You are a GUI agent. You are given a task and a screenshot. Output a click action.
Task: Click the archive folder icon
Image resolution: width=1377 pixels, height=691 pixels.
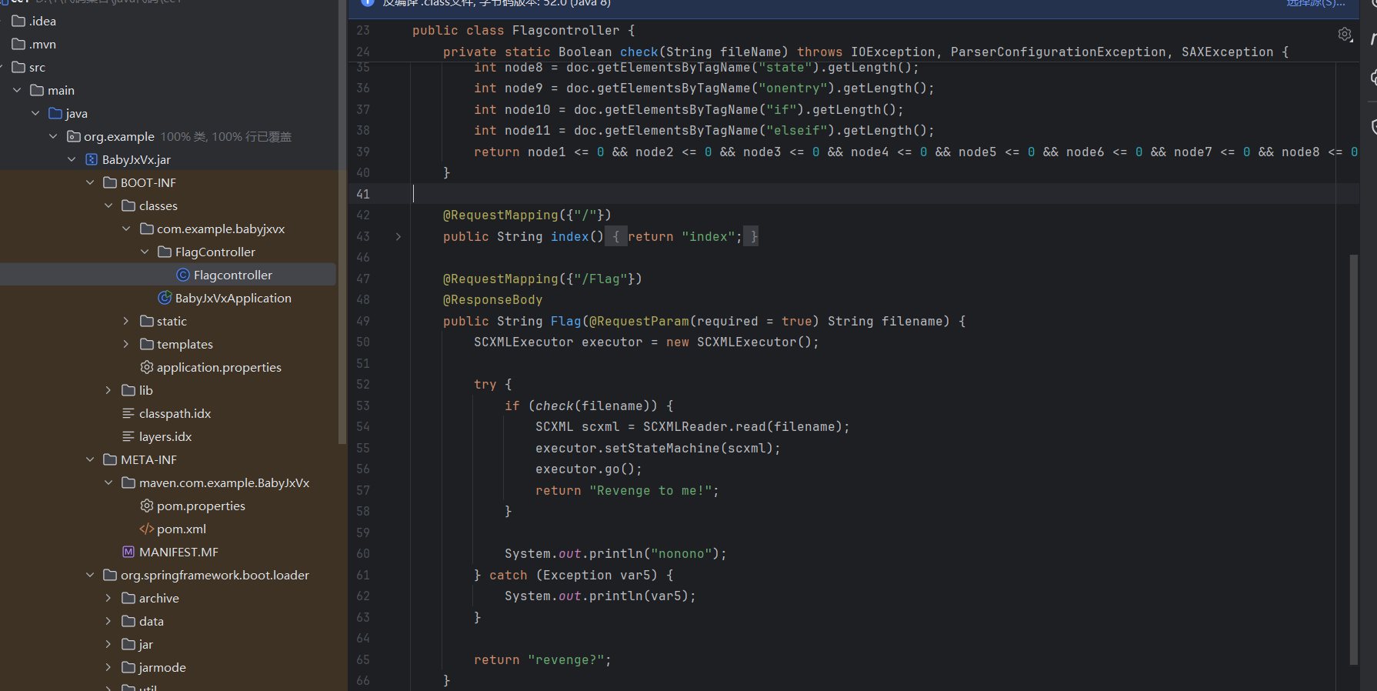[128, 598]
